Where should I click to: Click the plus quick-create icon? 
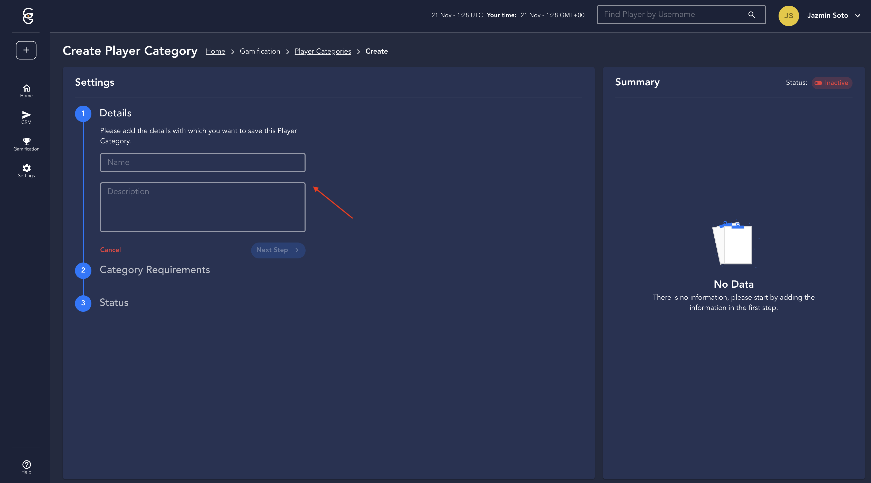[26, 50]
